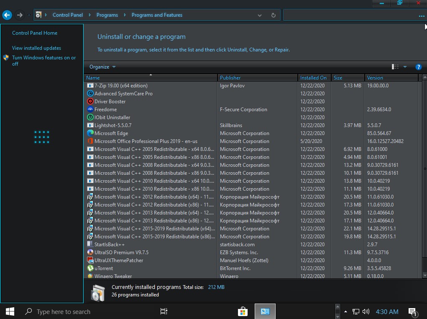
Task: Sort the list by Version column
Action: point(391,78)
